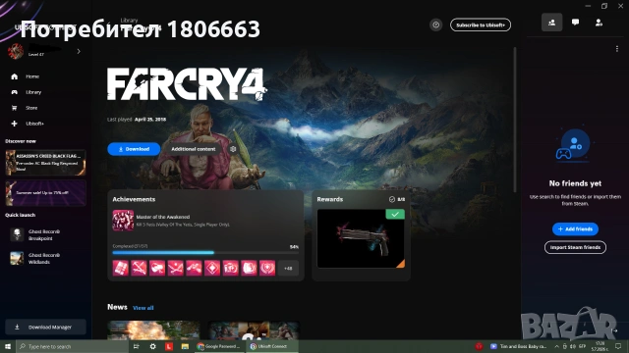Screen dimensions: 629x353
Task: Click the Achievements heading
Action: click(x=134, y=199)
